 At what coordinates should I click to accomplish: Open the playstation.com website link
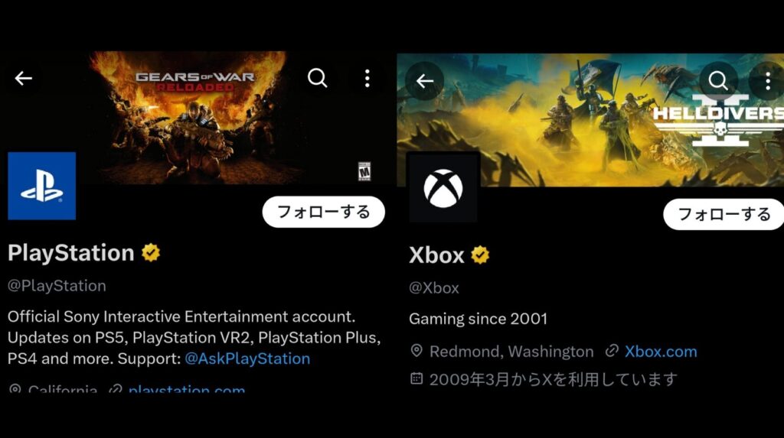tap(187, 388)
